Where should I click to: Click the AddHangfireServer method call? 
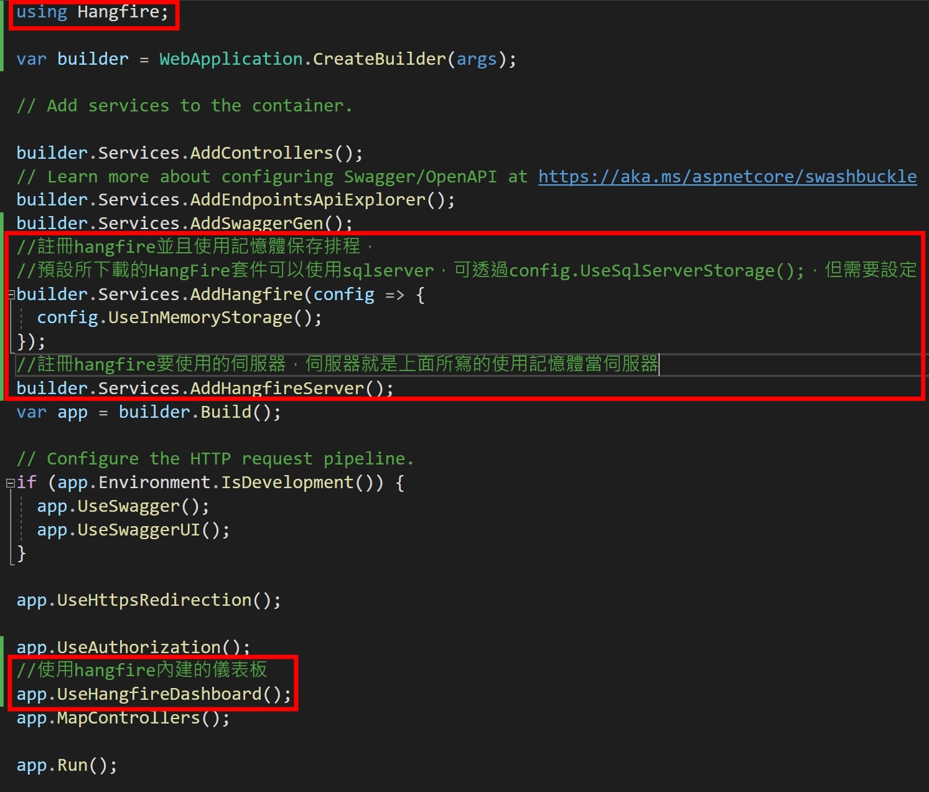point(277,389)
